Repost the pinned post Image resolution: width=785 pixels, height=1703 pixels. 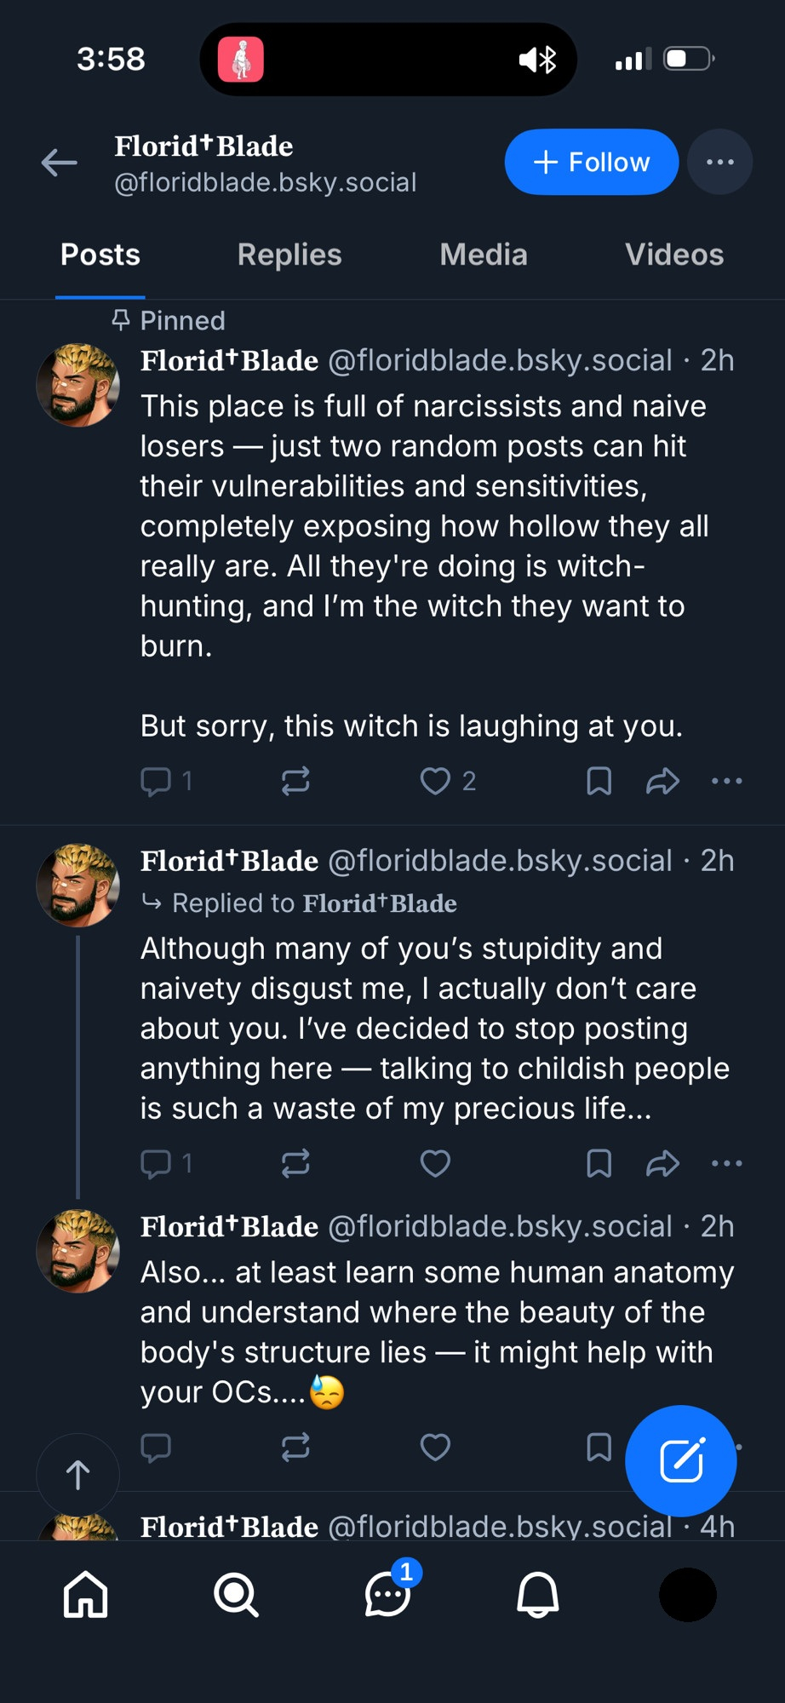pos(295,781)
